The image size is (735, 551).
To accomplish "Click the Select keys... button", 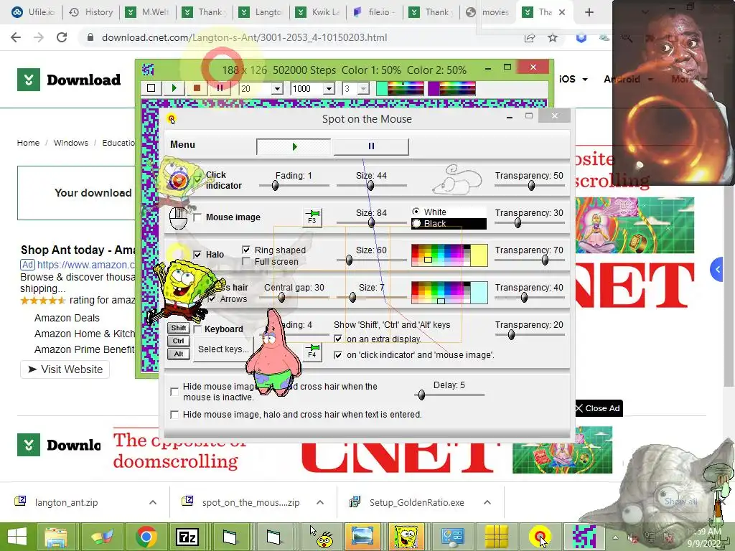I will click(x=223, y=349).
